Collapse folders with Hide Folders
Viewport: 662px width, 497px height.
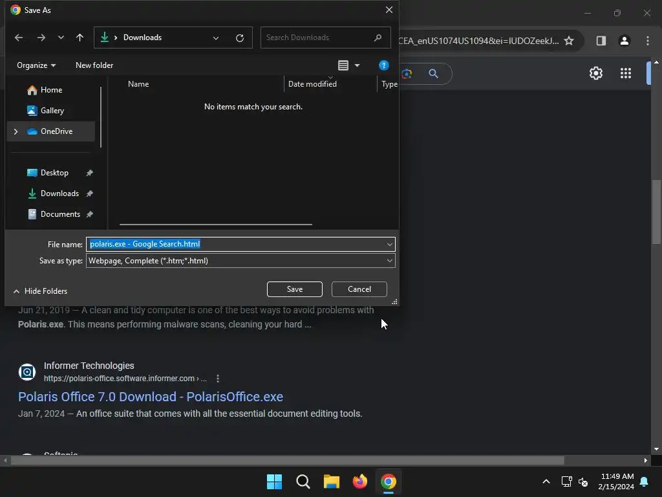point(41,291)
